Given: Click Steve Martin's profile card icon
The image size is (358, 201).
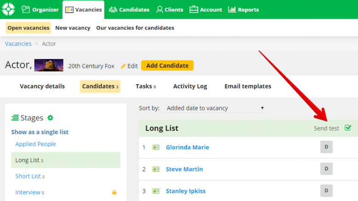Looking at the screenshot, I should [156, 169].
